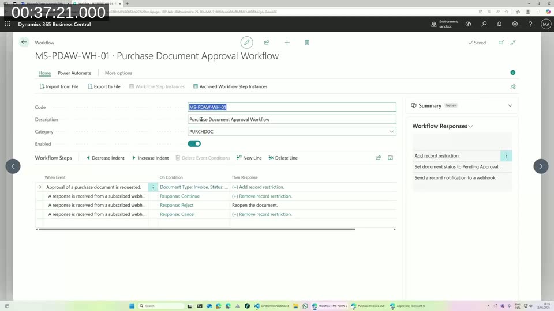This screenshot has height=311, width=554.
Task: Expand Workflow Steps part to full view
Action: pos(391,158)
